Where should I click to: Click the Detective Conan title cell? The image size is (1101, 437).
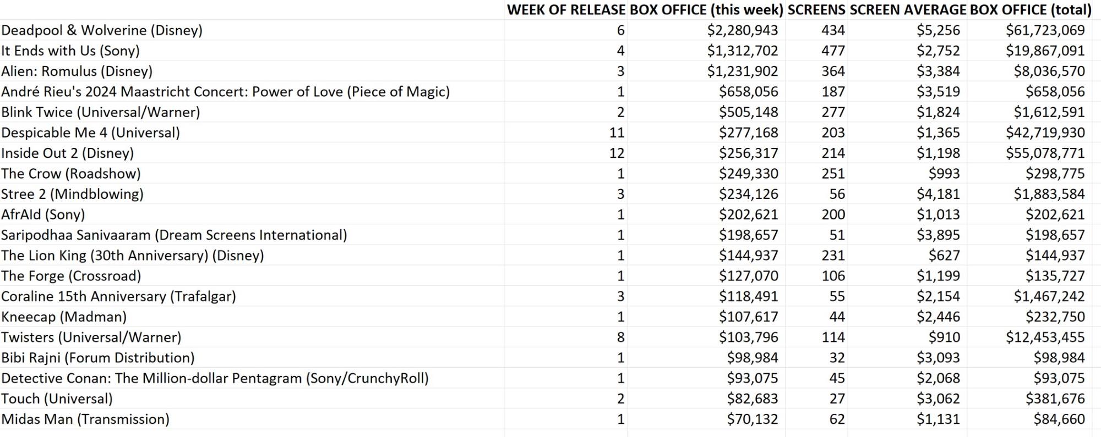(x=215, y=378)
